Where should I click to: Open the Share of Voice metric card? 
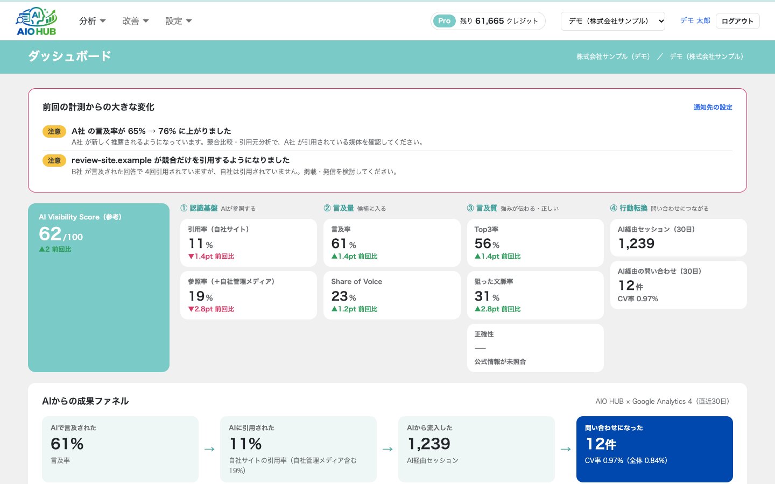[x=392, y=295]
